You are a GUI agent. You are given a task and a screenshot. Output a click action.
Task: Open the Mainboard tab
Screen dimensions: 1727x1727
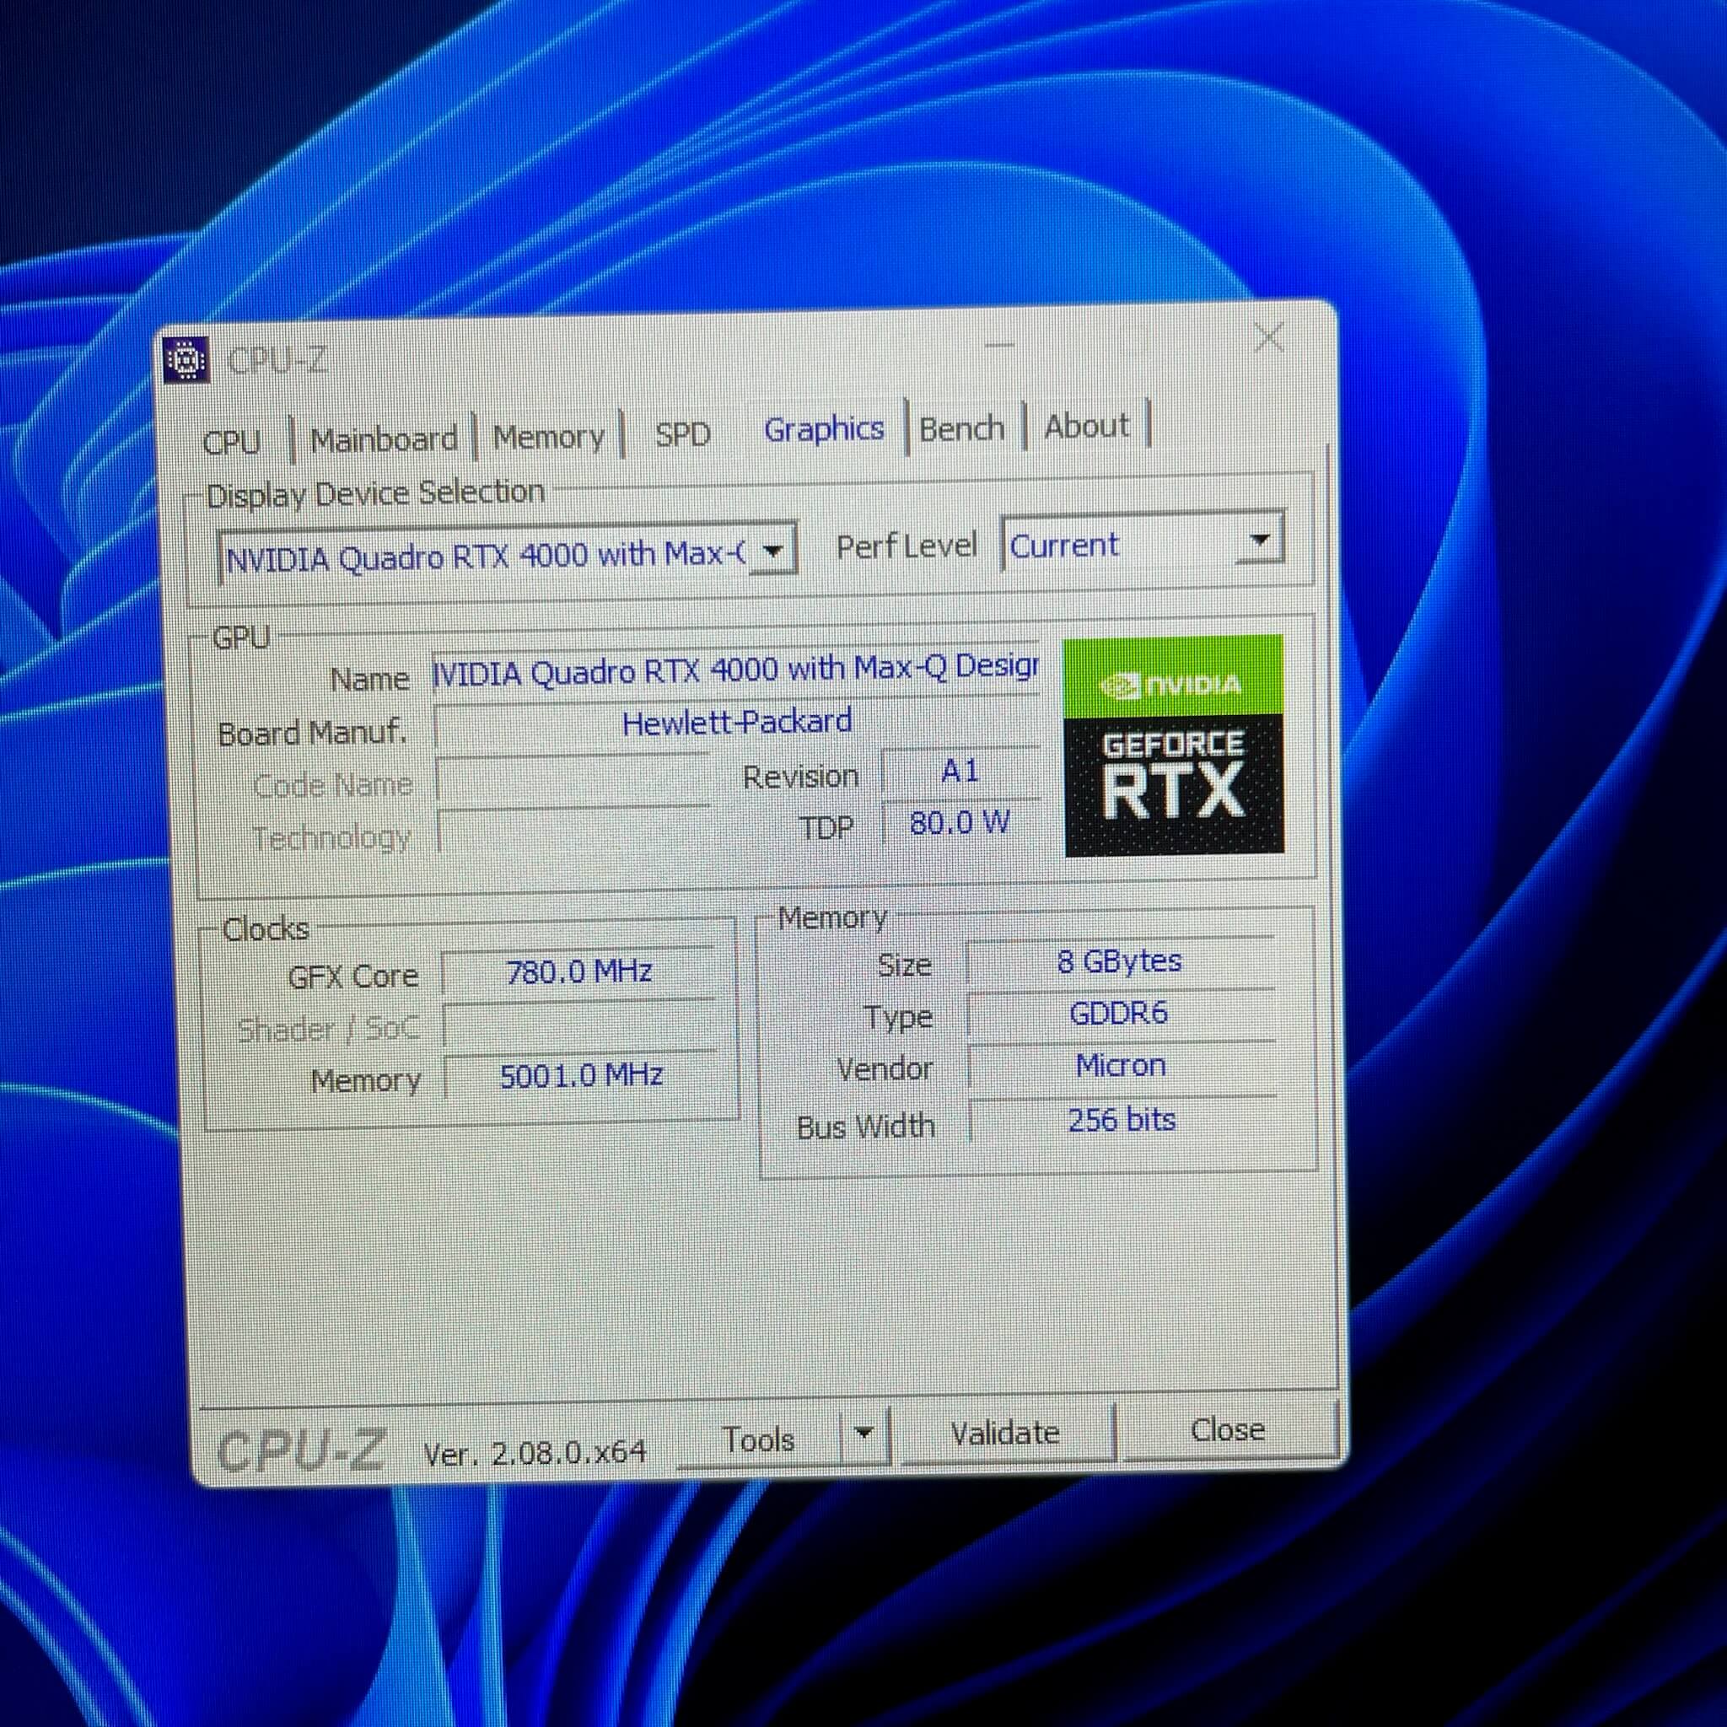385,438
